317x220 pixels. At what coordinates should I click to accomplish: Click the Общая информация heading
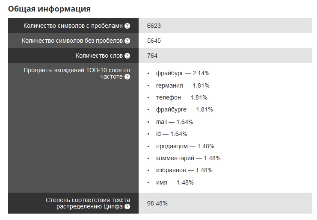click(x=49, y=9)
